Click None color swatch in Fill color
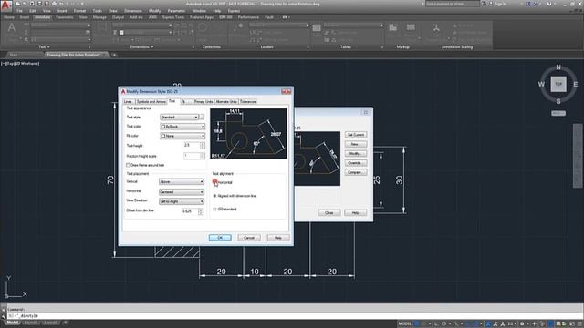584x328 pixels. (x=163, y=136)
